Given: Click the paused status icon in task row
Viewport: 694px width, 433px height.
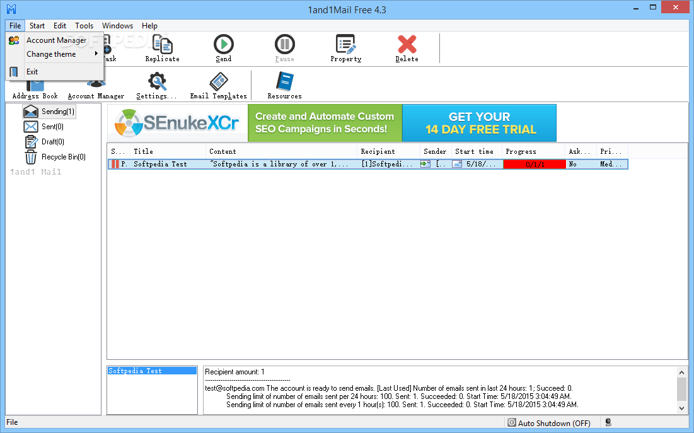Looking at the screenshot, I should (x=115, y=165).
